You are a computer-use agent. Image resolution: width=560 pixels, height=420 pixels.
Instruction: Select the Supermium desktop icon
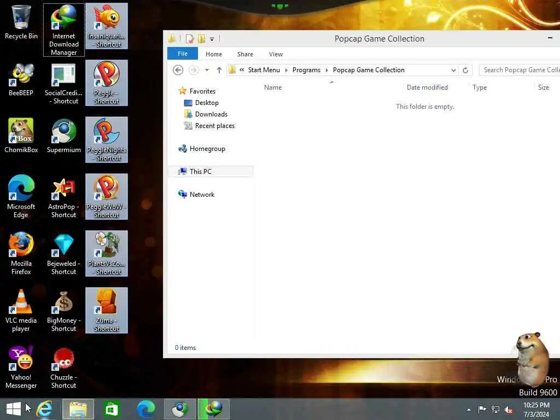pos(63,136)
